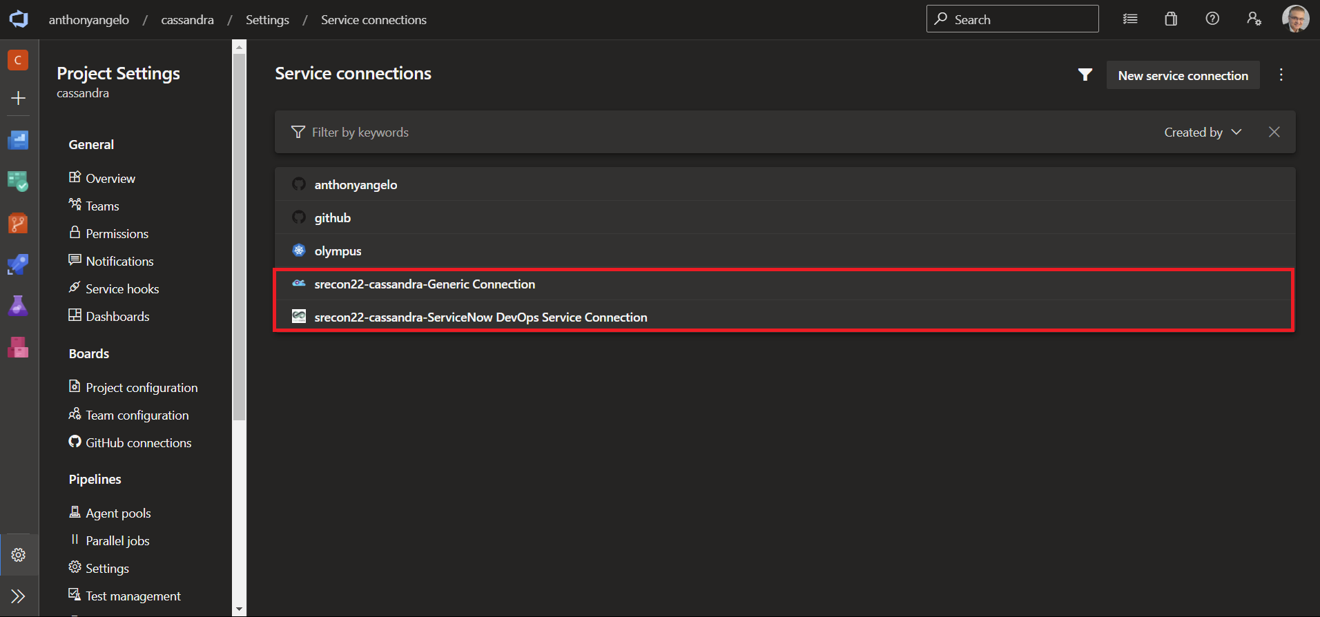The image size is (1320, 617).
Task: Click the plus add-new icon in the sidebar
Action: (x=19, y=98)
